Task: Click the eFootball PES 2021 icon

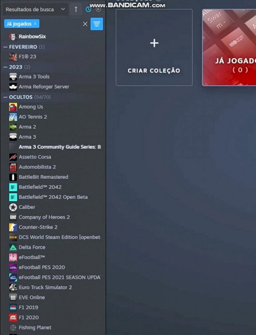Action: click(13, 277)
